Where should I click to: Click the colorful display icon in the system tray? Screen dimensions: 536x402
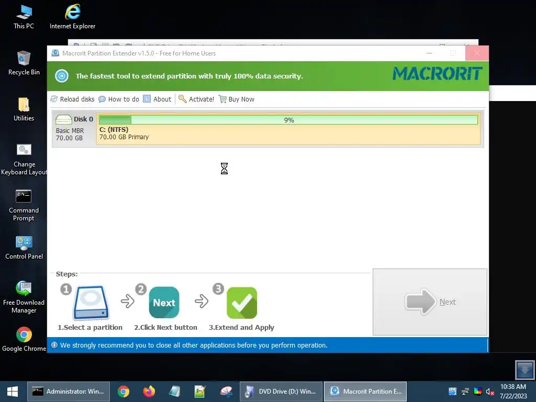[x=478, y=392]
